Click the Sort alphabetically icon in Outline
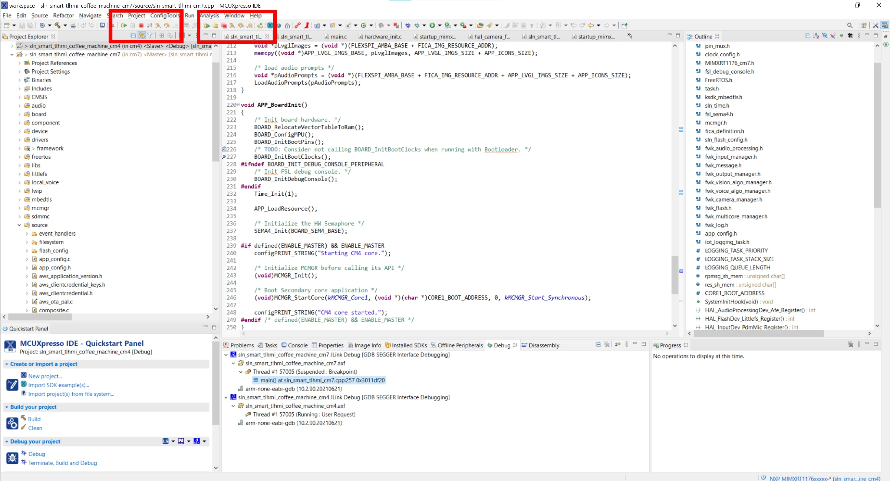The width and height of the screenshot is (890, 481). click(x=816, y=36)
